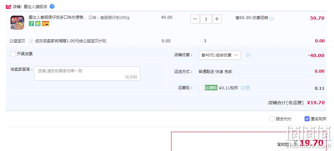Click the unit price 40.00
The image size is (334, 151).
click(x=167, y=17)
